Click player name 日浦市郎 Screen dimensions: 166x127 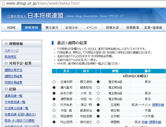point(66,82)
